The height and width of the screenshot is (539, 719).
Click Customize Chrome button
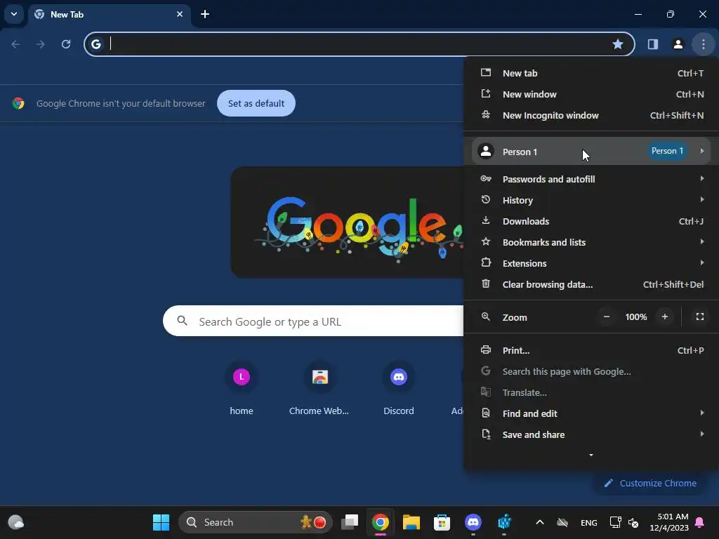(650, 483)
